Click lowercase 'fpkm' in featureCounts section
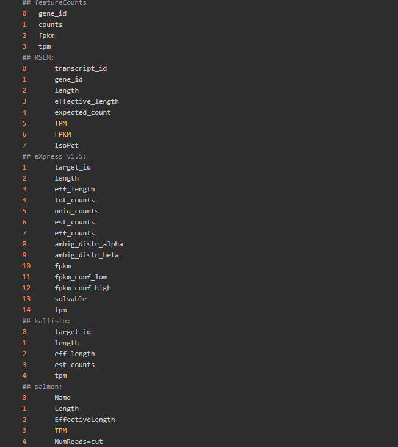The height and width of the screenshot is (447, 398). [x=46, y=35]
